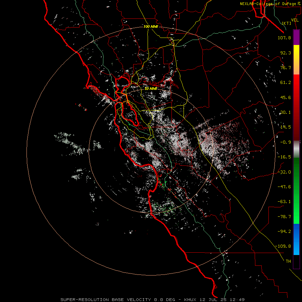Pick the blue segment of the velocity scale

tap(296, 239)
